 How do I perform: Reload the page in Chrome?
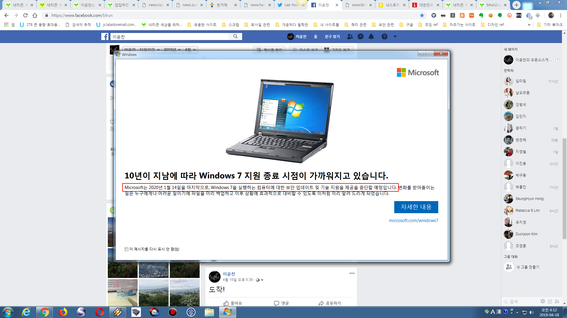click(x=25, y=15)
